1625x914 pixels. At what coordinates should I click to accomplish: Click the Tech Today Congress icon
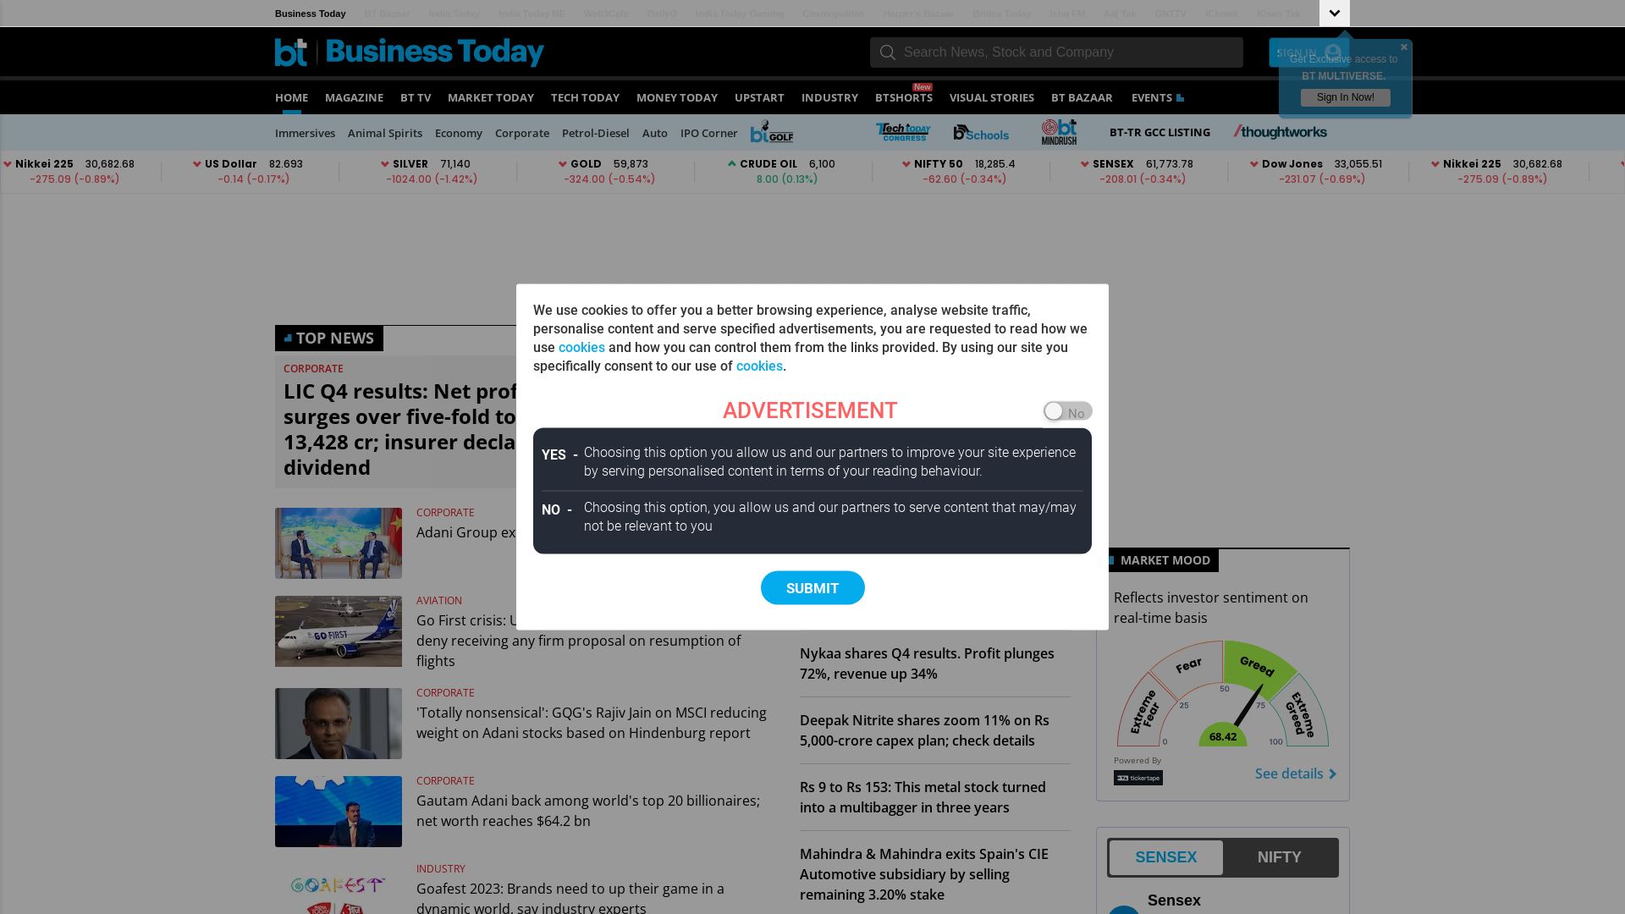(901, 130)
